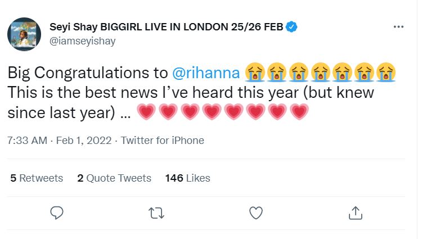This screenshot has width=422, height=239.
Task: View the 5 Retweets list
Action: pyautogui.click(x=37, y=178)
